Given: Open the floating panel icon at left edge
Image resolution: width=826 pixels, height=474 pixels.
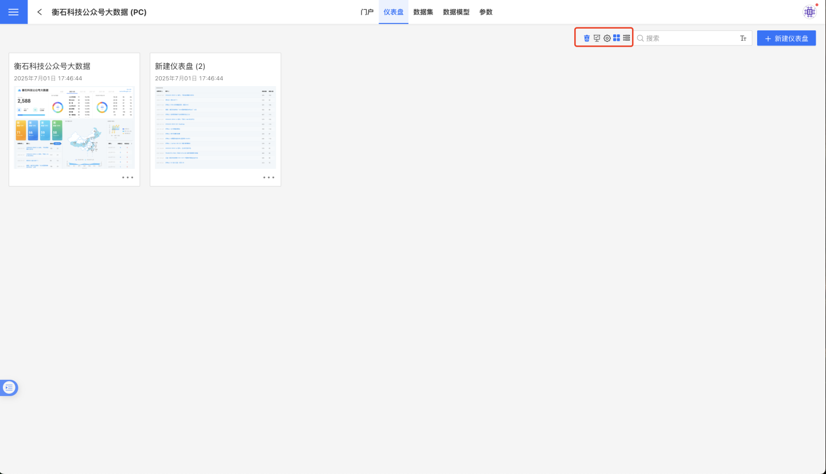Looking at the screenshot, I should pyautogui.click(x=9, y=388).
